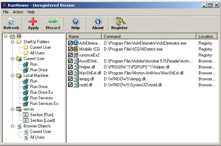Click Registry location of AdsEliminator row
The width and height of the screenshot is (221, 146).
click(x=205, y=43)
